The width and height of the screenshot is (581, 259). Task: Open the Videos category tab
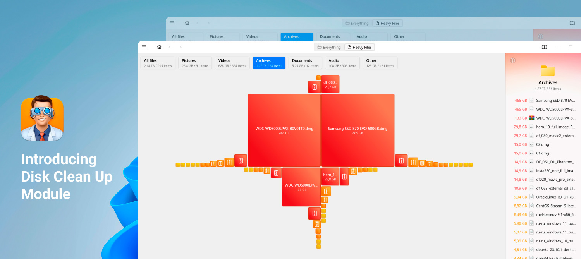tap(232, 63)
